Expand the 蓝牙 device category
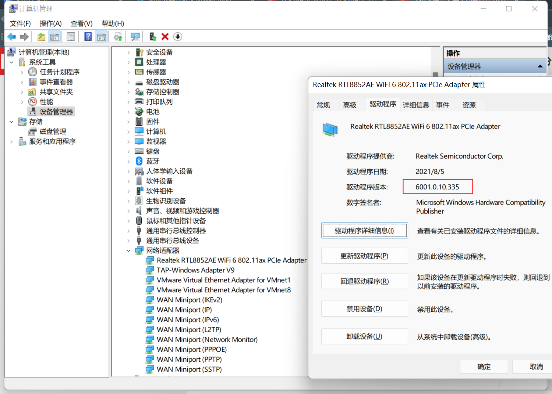 point(128,161)
